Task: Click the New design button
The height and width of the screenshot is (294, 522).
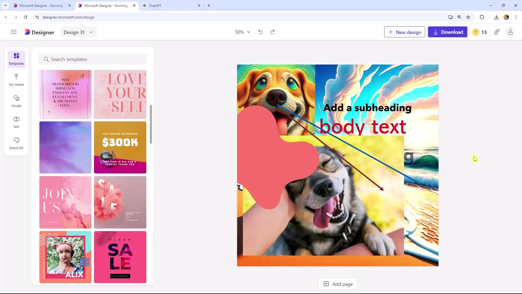Action: pos(405,32)
